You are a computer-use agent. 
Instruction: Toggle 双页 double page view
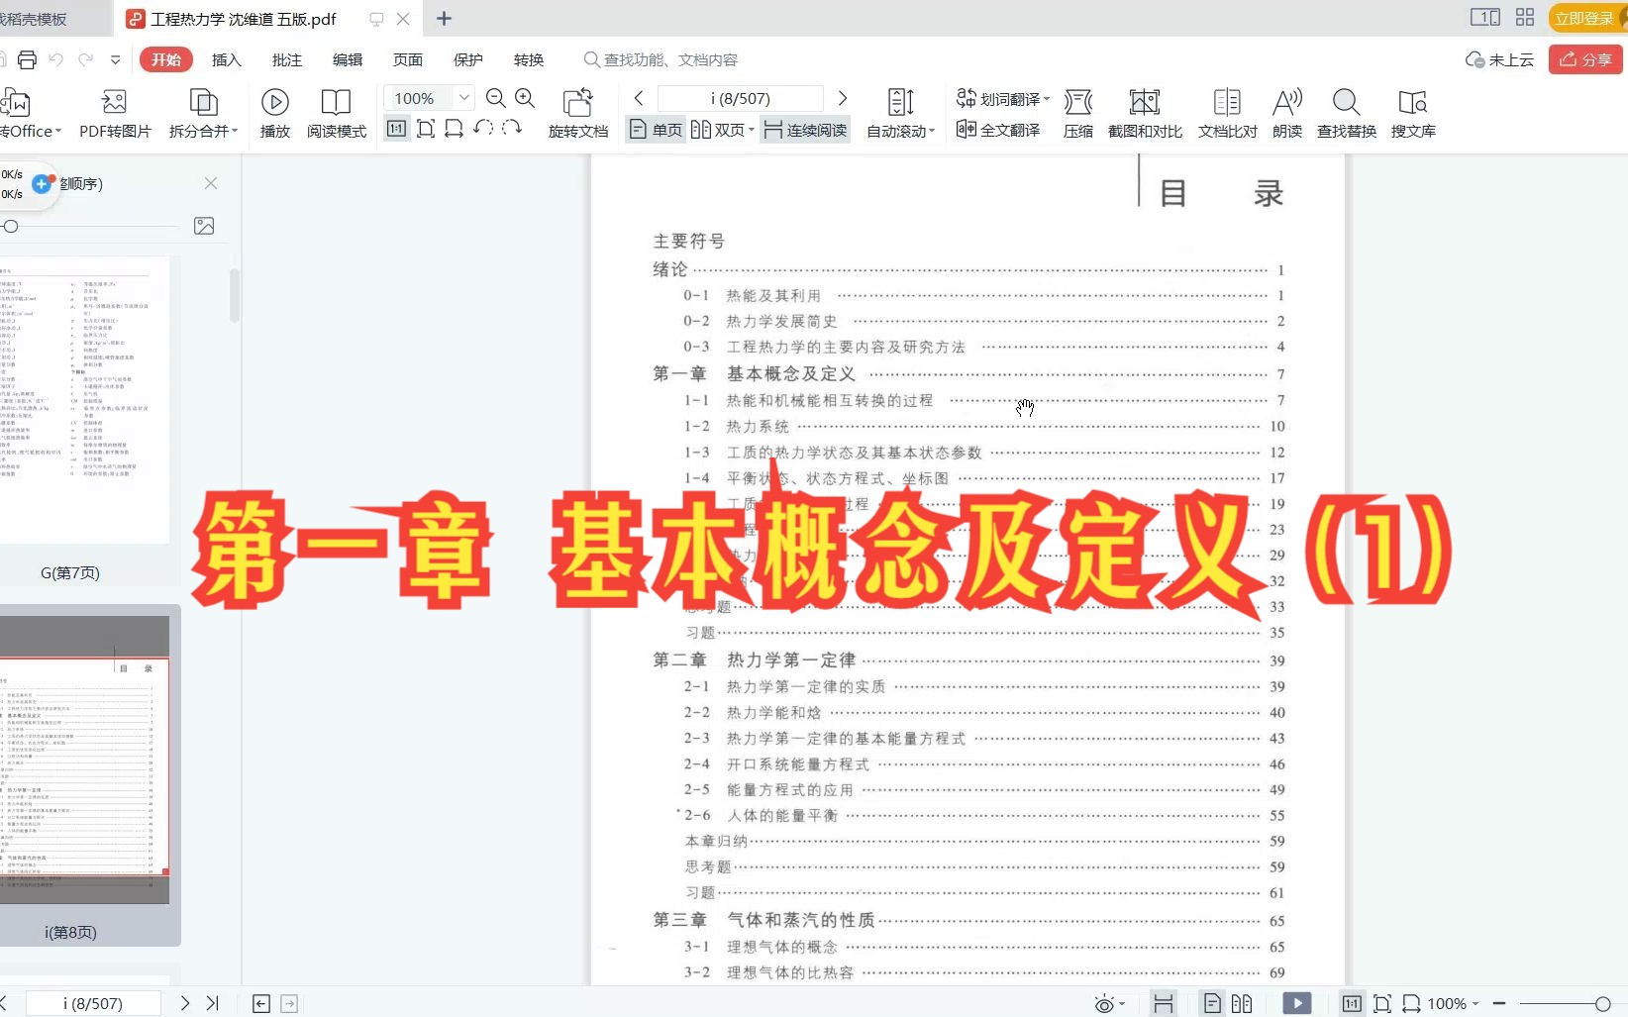722,130
